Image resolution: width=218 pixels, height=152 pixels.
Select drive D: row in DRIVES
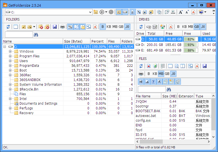[176, 45]
